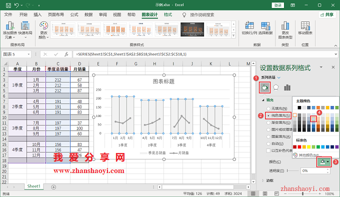Select the Solid fill radio option
The image size is (340, 197).
(268, 115)
